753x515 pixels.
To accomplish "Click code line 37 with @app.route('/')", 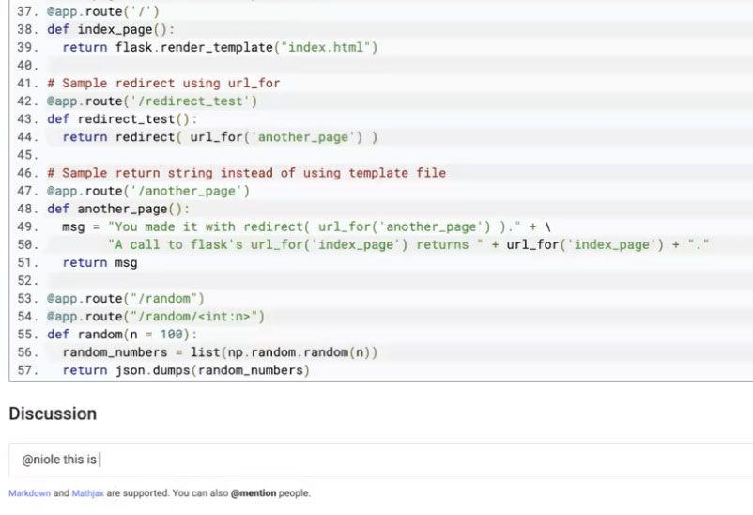I will 102,11.
